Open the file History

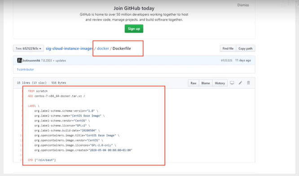click(220, 83)
